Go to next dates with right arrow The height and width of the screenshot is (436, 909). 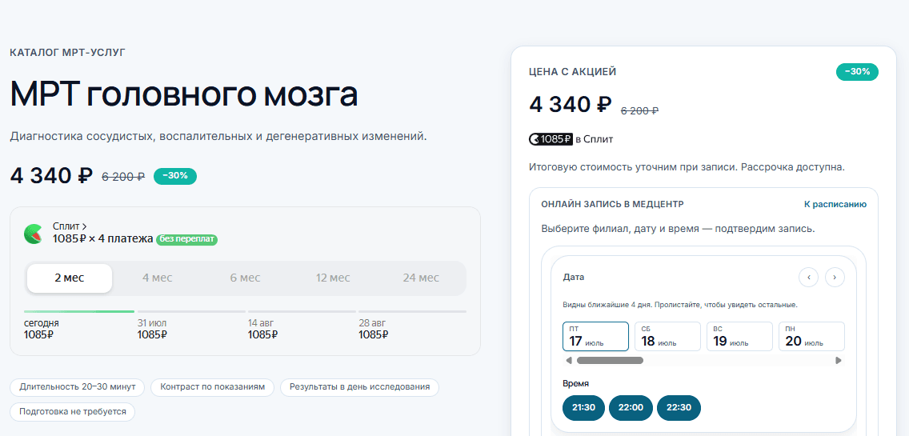coord(835,277)
